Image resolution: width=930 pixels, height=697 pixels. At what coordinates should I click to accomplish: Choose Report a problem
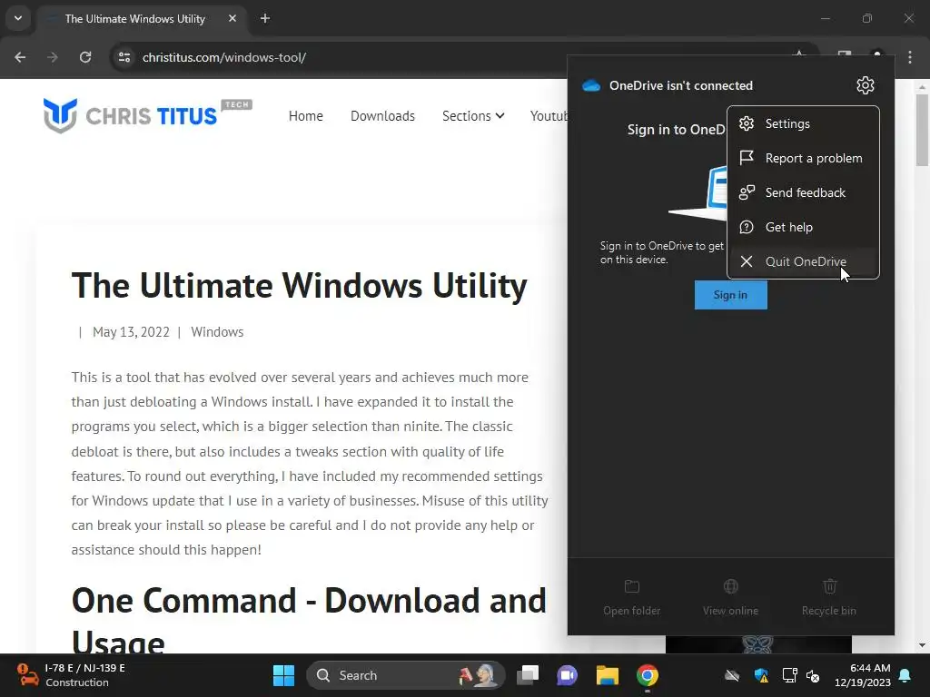(803, 158)
